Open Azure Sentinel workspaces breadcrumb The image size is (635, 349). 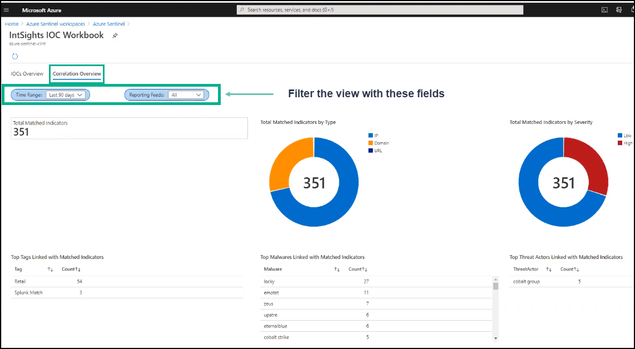coord(56,24)
